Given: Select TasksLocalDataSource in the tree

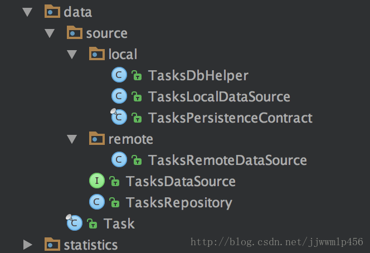Looking at the screenshot, I should [219, 96].
